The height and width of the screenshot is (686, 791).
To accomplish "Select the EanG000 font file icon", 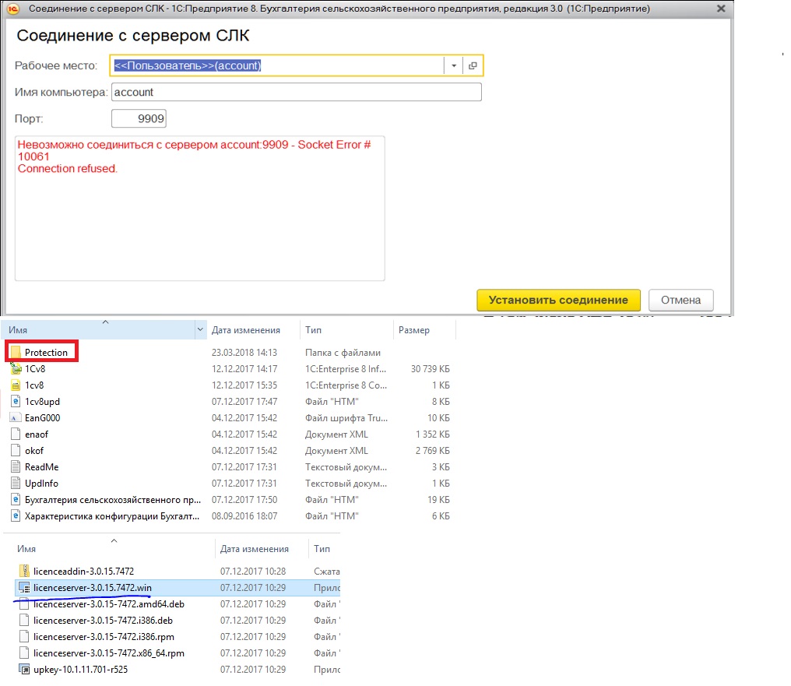I will pos(16,417).
